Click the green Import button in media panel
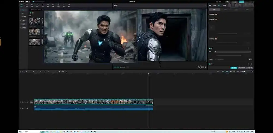 (32, 13)
